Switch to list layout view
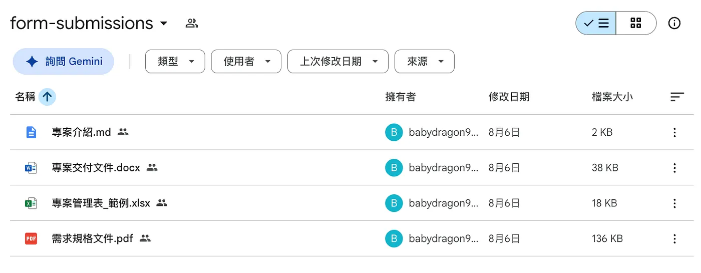Viewport: 701px width, 273px height. [596, 23]
